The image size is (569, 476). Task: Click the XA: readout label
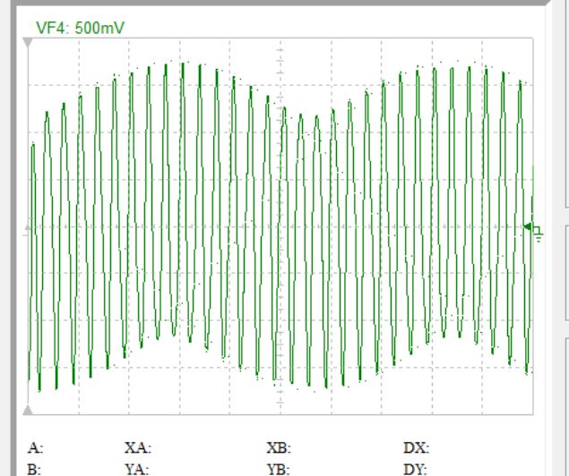pyautogui.click(x=138, y=448)
